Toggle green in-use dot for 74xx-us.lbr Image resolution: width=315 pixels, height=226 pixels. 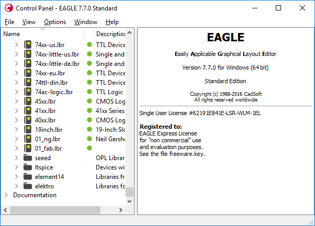coord(89,44)
